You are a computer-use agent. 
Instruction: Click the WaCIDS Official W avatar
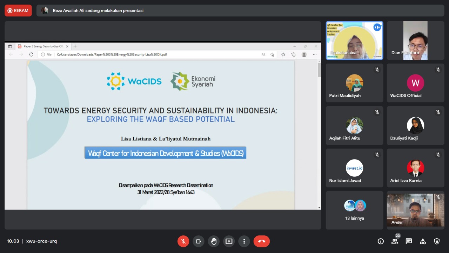pos(415,83)
